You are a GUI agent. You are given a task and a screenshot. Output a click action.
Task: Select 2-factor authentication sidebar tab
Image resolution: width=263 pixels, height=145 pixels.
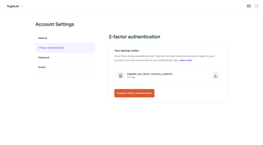[65, 48]
